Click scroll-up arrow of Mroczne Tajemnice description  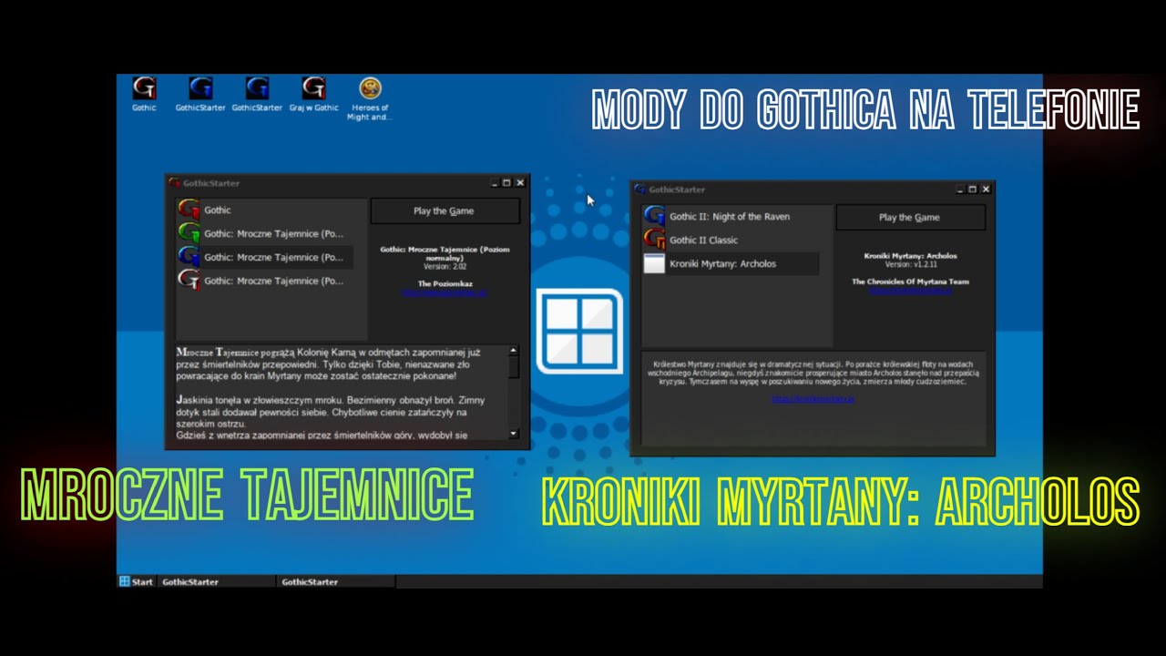[x=514, y=351]
